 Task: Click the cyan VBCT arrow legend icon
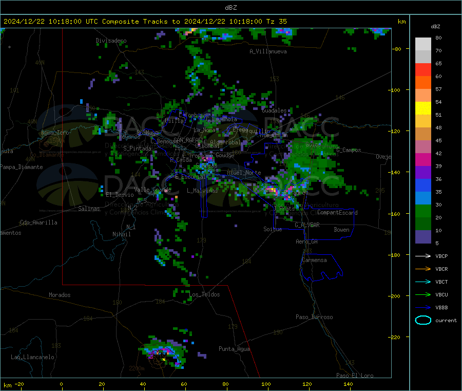[x=423, y=282]
